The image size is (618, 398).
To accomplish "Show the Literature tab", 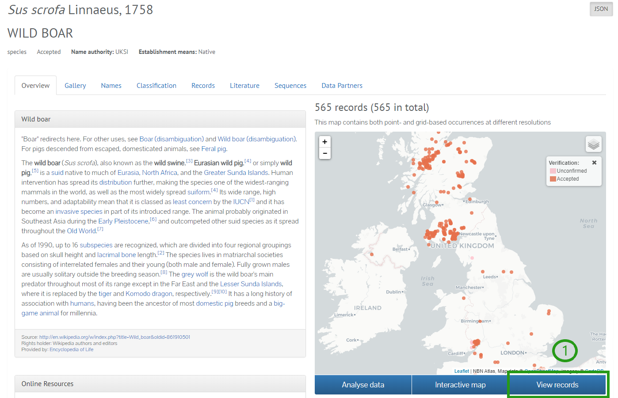I will pos(244,86).
